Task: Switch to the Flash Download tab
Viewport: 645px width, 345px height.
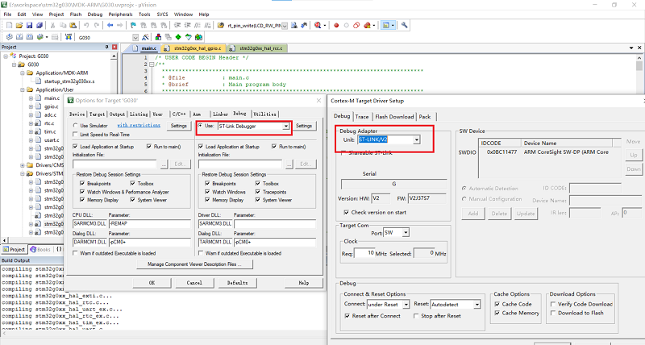Action: [x=393, y=117]
